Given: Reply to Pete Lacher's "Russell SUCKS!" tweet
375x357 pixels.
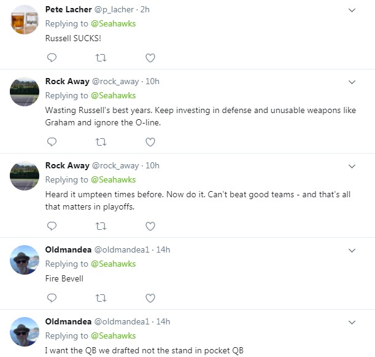Looking at the screenshot, I should point(52,58).
